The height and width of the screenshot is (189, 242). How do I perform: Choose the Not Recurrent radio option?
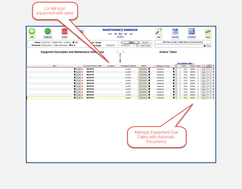tap(54, 45)
